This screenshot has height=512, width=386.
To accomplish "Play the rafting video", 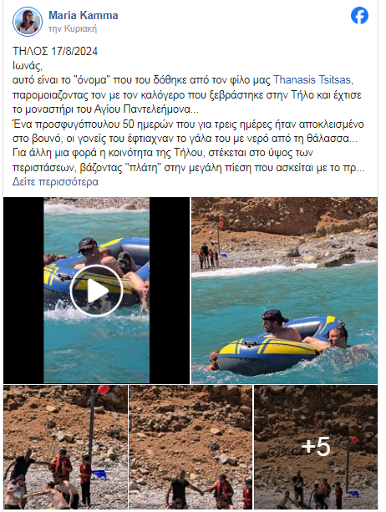I will [96, 291].
